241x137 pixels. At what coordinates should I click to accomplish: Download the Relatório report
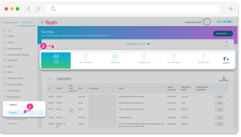(224, 78)
